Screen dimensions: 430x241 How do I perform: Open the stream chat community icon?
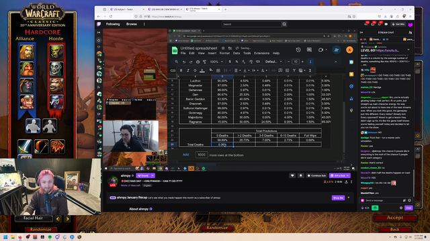tap(410, 32)
